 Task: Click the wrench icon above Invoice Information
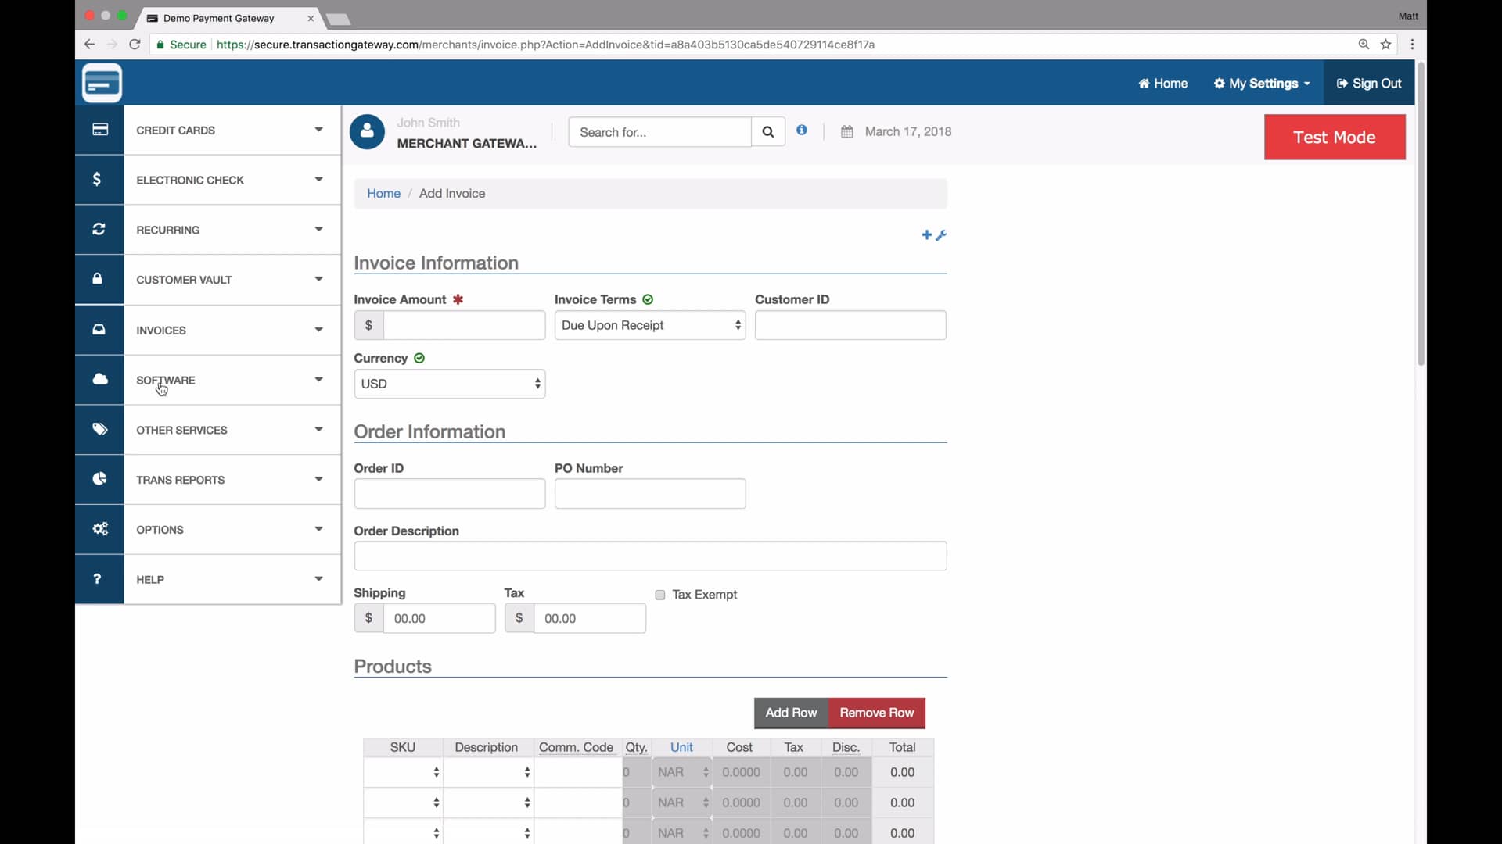tap(943, 235)
